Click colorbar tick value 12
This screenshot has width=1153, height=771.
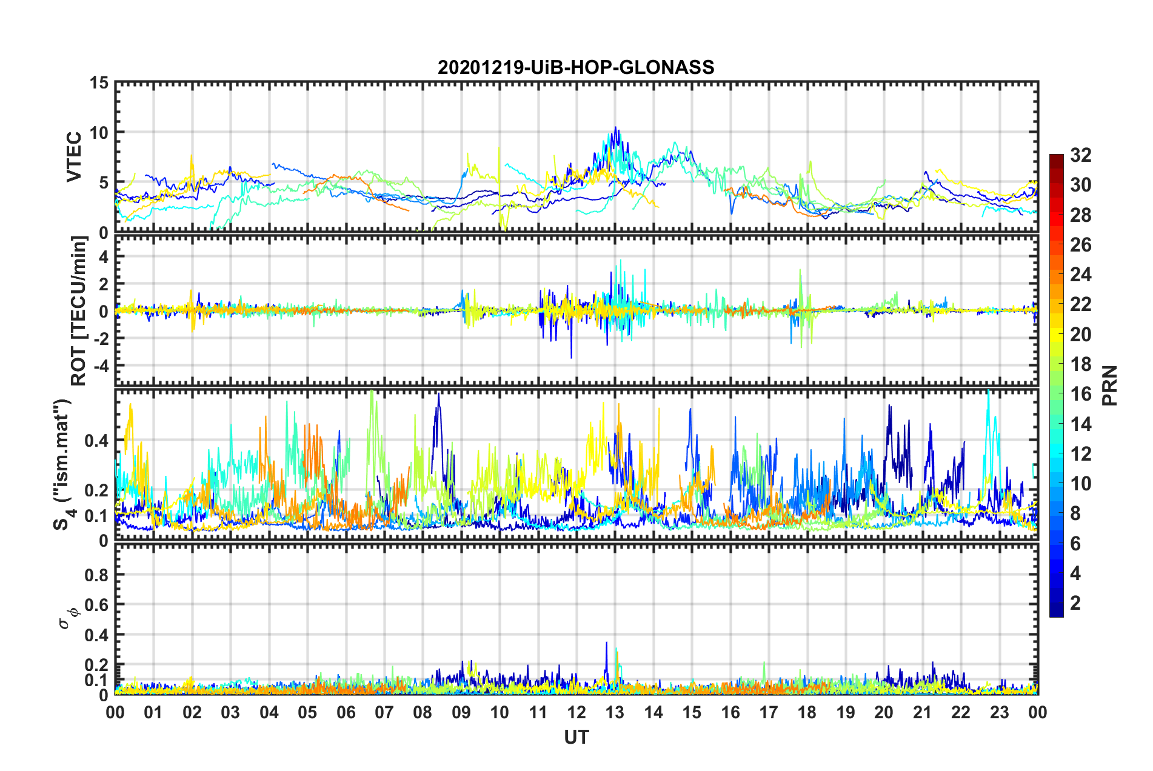coord(1080,454)
